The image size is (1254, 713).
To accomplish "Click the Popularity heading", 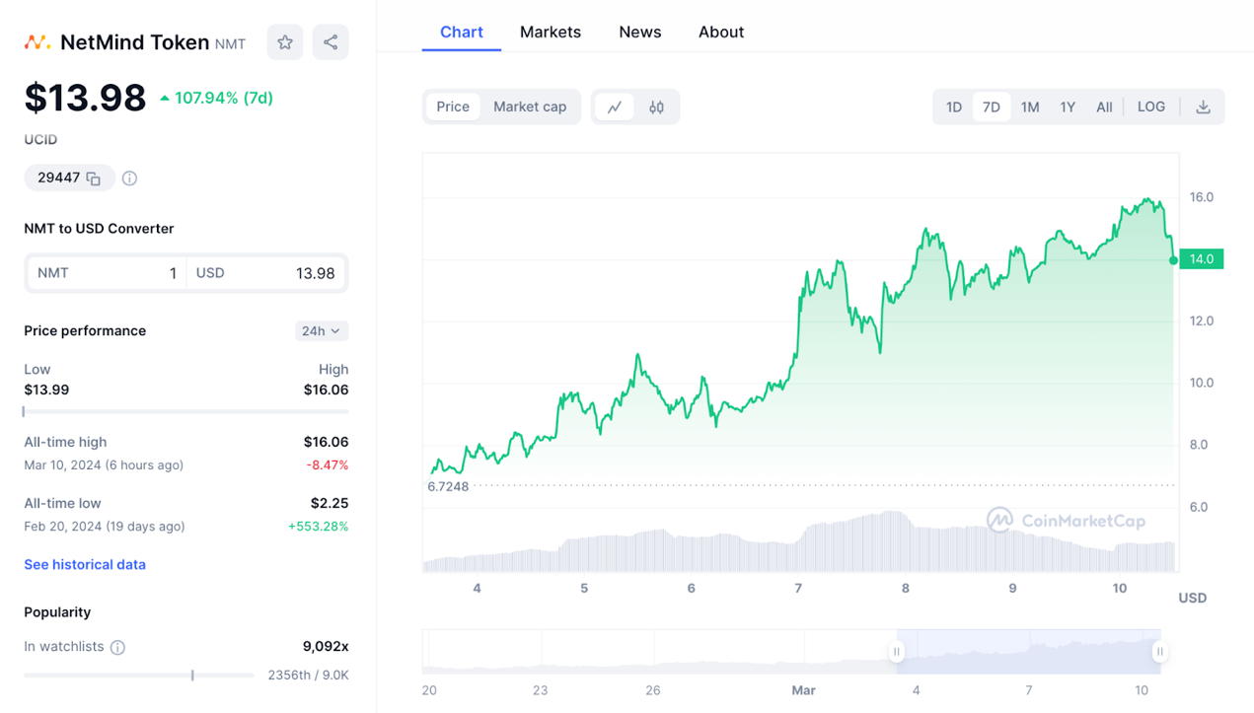I will 57,612.
